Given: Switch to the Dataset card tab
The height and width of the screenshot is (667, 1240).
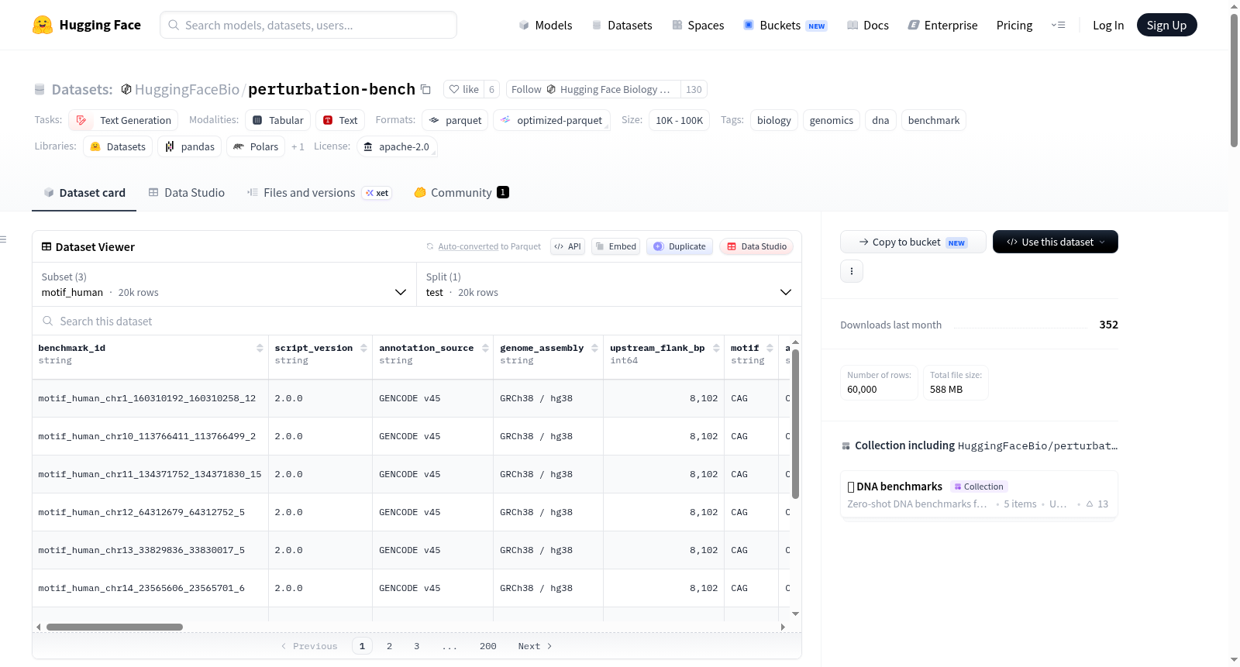Looking at the screenshot, I should [84, 193].
